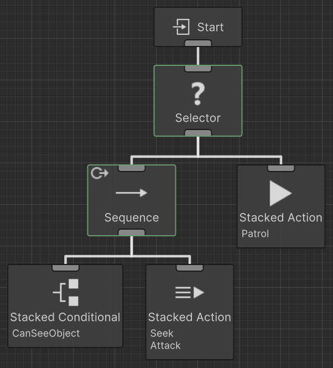Click the Start node entry icon
The width and height of the screenshot is (333, 368).
[x=181, y=27]
